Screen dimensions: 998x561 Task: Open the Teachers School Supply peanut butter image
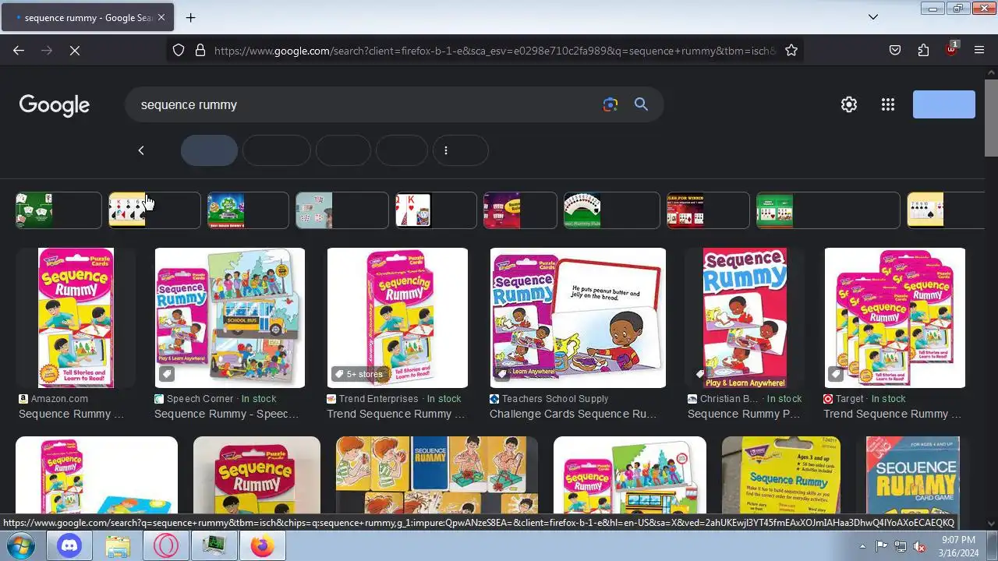pyautogui.click(x=578, y=318)
